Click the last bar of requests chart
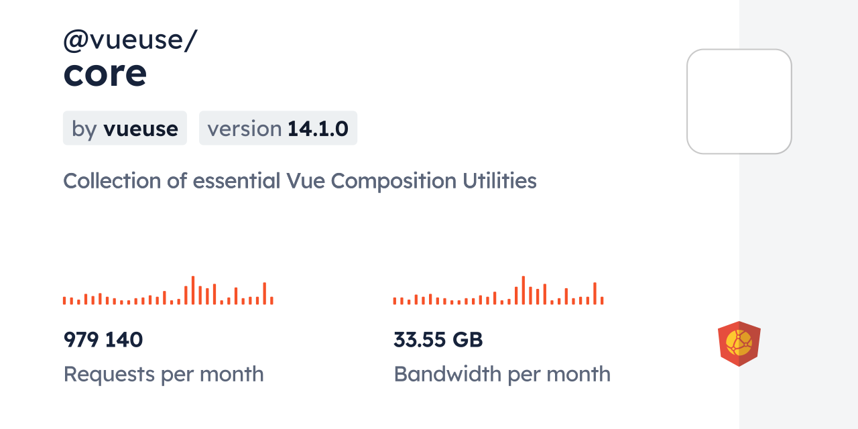This screenshot has height=429, width=858. (271, 300)
